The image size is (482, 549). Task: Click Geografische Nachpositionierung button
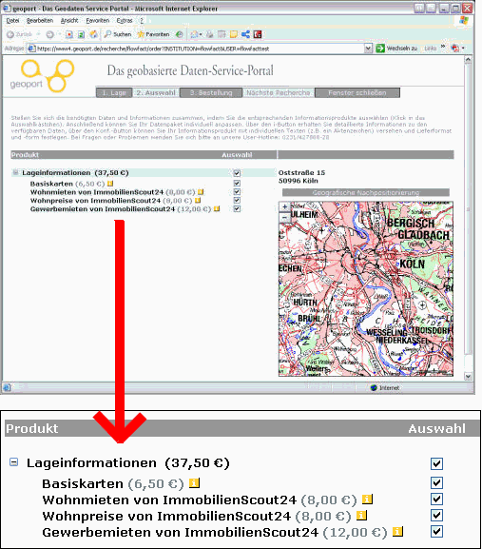point(365,192)
